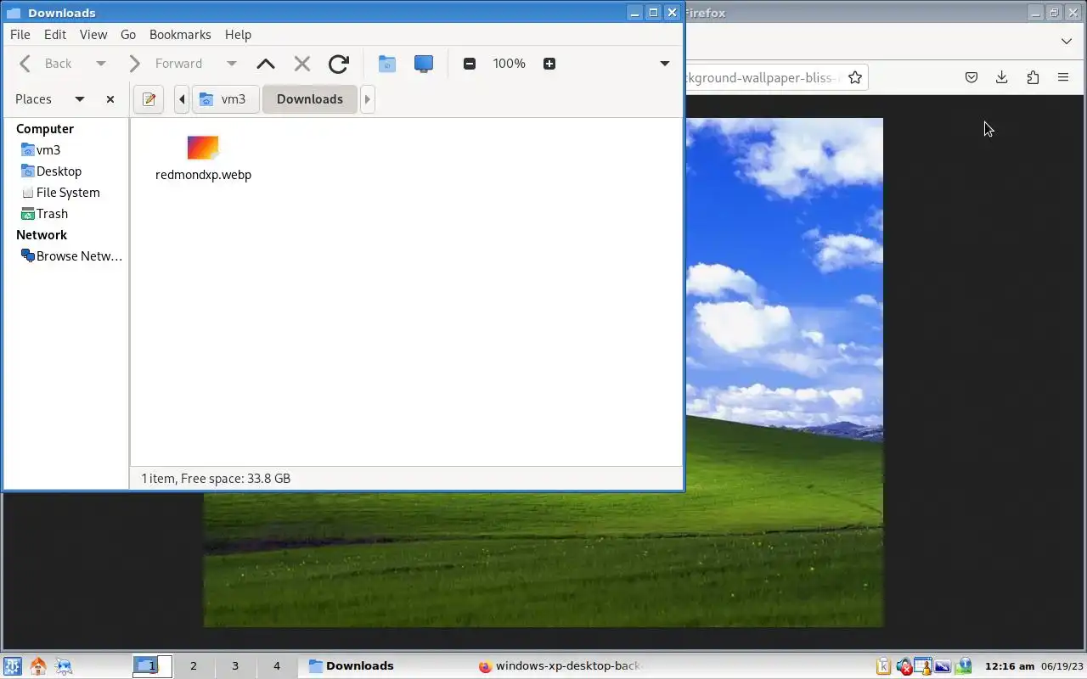This screenshot has width=1087, height=679.
Task: Click the muted volume tray icon
Action: tap(904, 666)
